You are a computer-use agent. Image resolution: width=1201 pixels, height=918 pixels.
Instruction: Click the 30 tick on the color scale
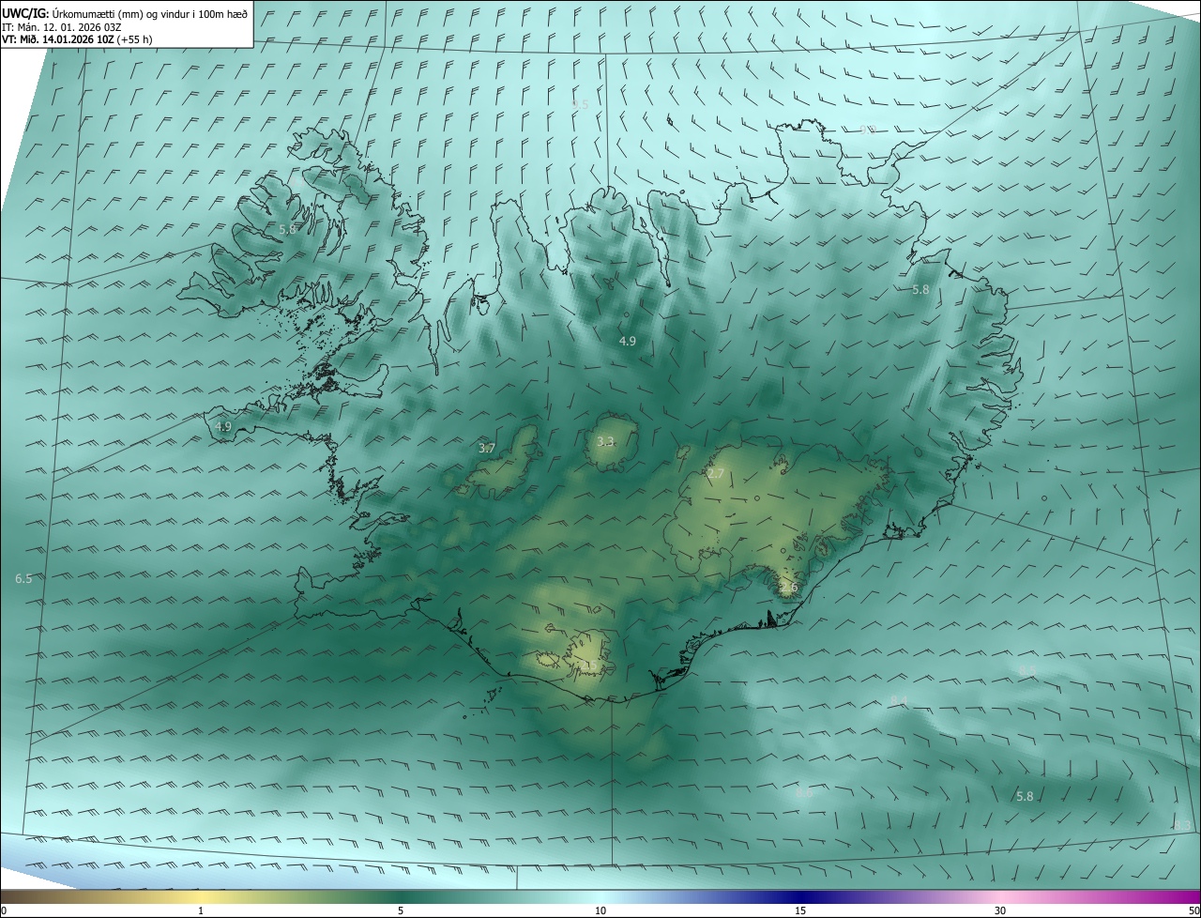click(x=1000, y=910)
